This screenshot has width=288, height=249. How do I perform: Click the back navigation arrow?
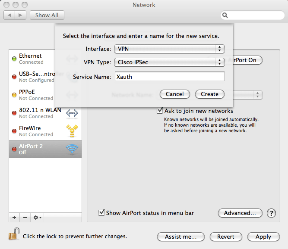coord(9,15)
